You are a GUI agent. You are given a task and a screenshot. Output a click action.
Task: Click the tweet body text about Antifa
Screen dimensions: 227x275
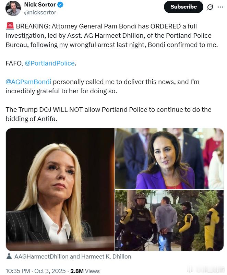tap(108, 114)
